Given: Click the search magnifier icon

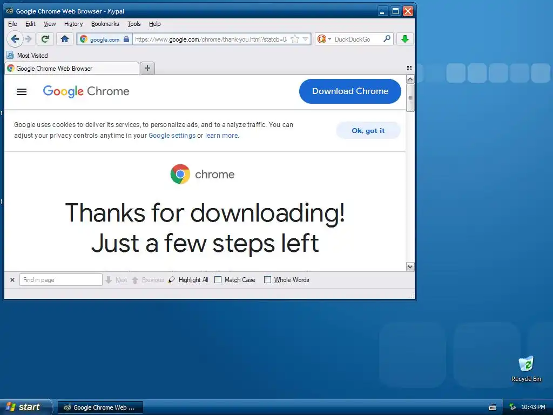Looking at the screenshot, I should [x=387, y=39].
